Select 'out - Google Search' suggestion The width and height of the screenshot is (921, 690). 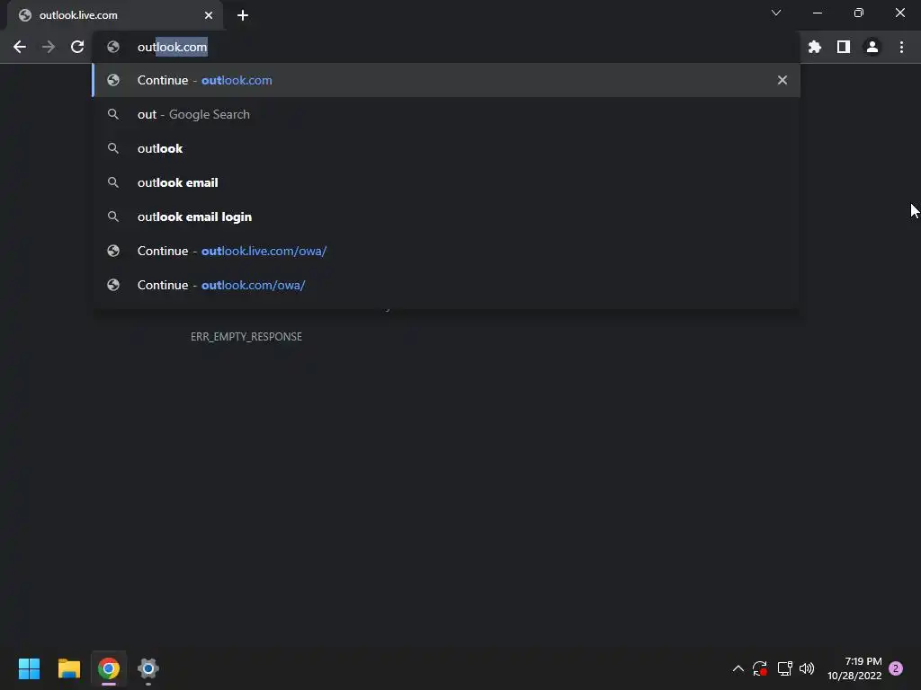point(446,114)
